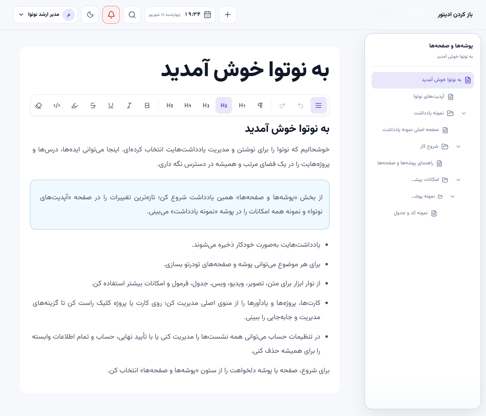Collapse the نمونه پوش... folder chevron
Screen dimensions: 486x416
tap(453, 196)
